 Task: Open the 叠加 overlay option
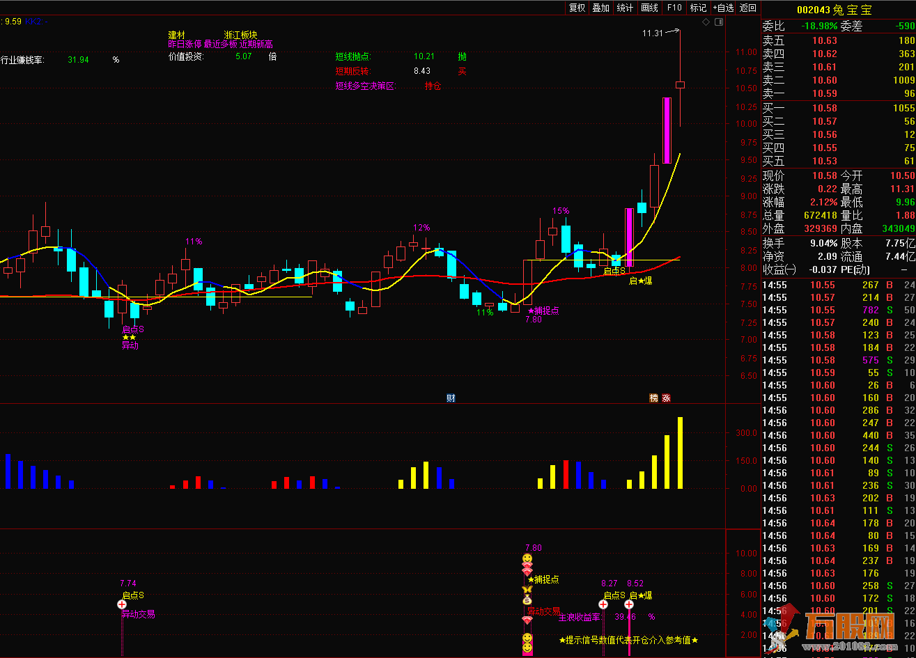tap(600, 8)
